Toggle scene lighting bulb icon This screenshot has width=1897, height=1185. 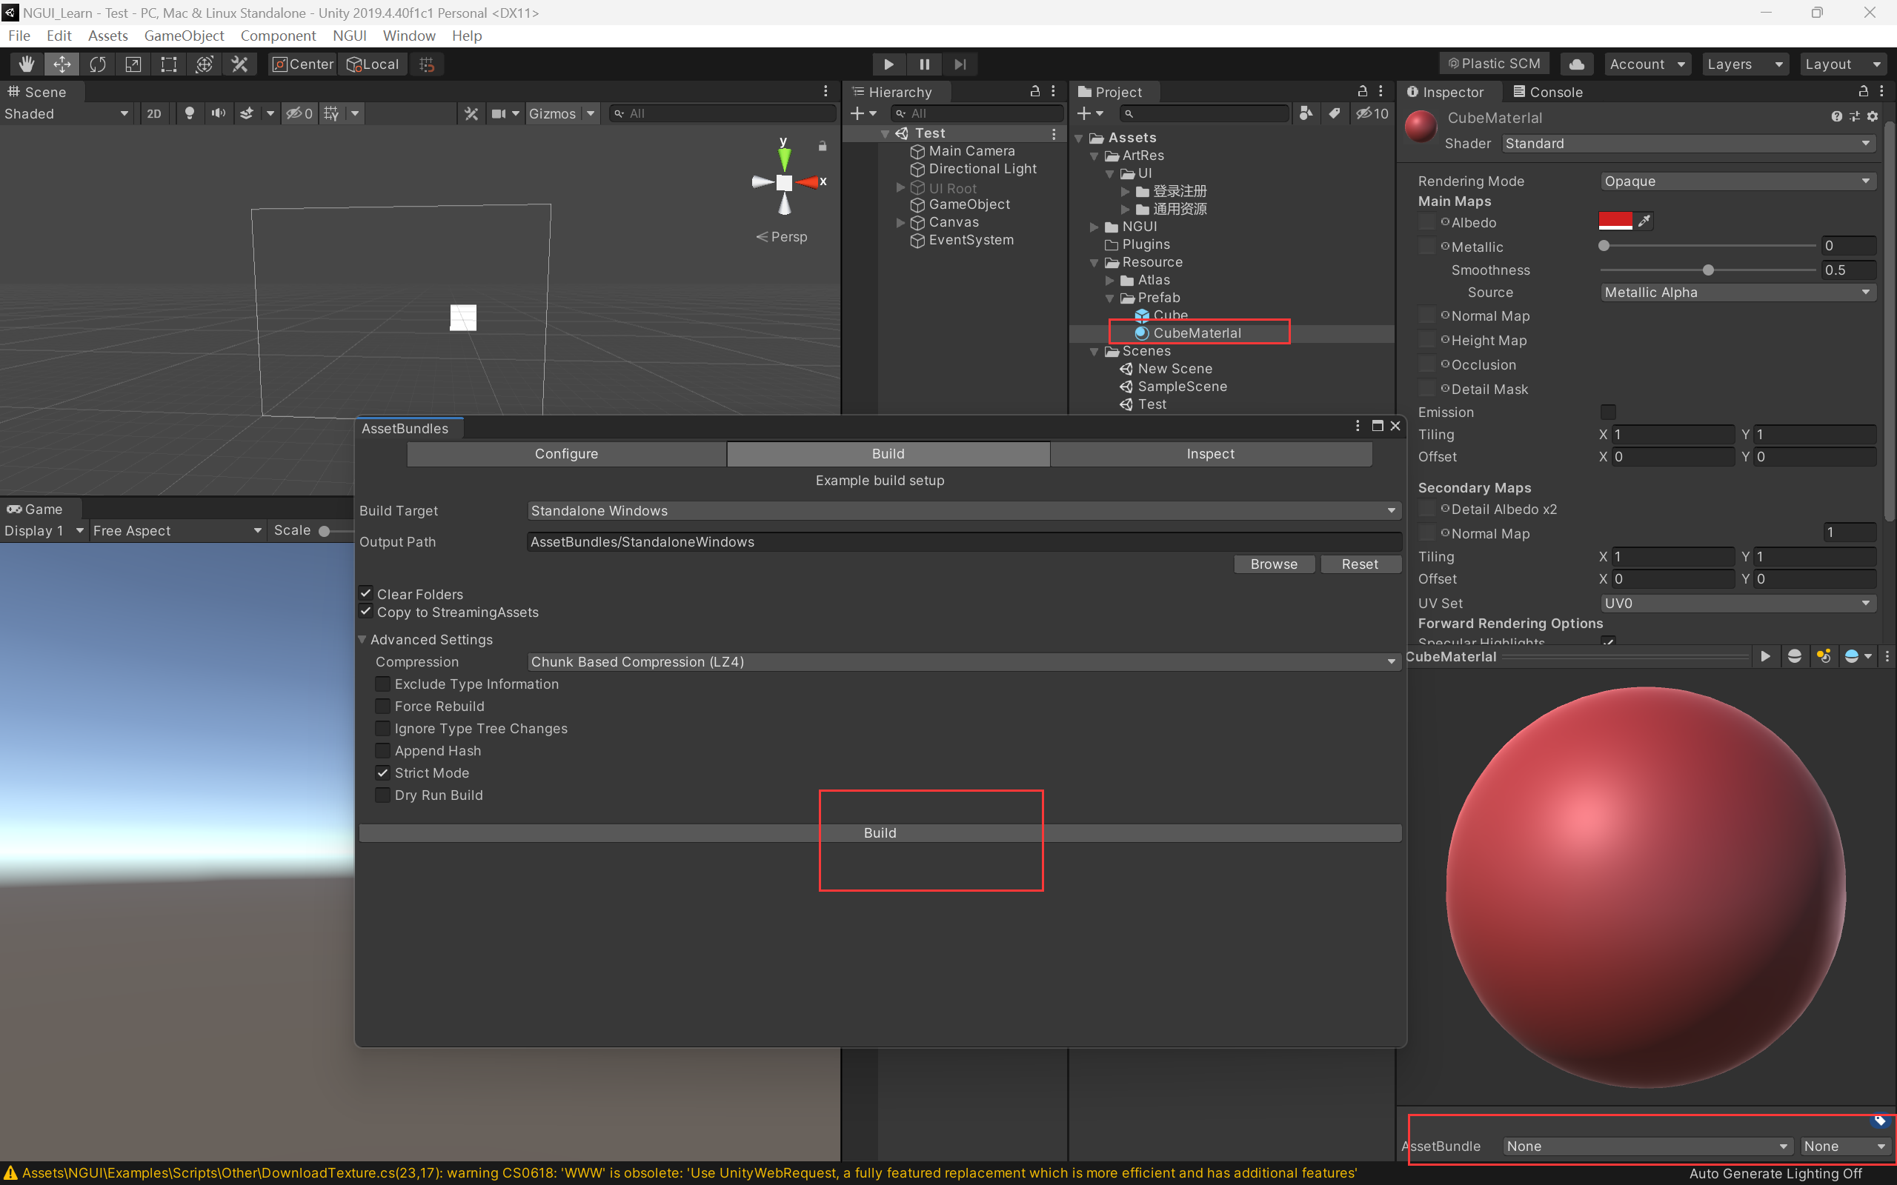coord(189,113)
